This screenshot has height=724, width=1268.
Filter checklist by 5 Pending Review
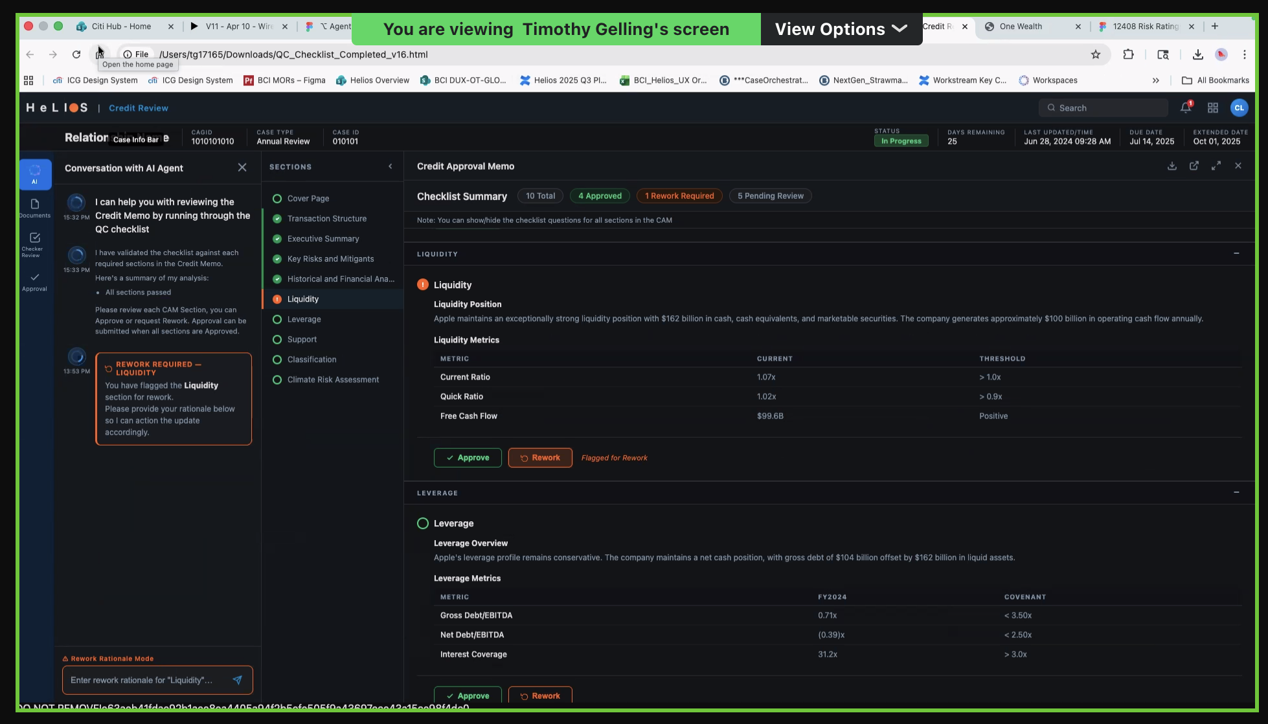(771, 196)
